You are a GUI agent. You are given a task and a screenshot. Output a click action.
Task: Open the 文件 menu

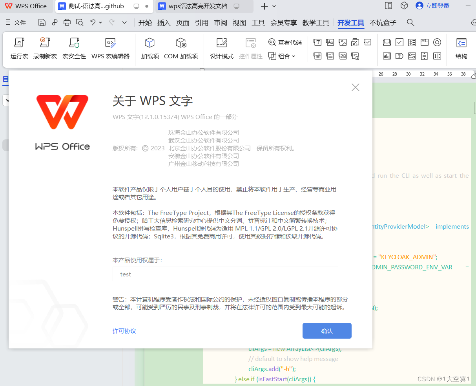point(16,23)
